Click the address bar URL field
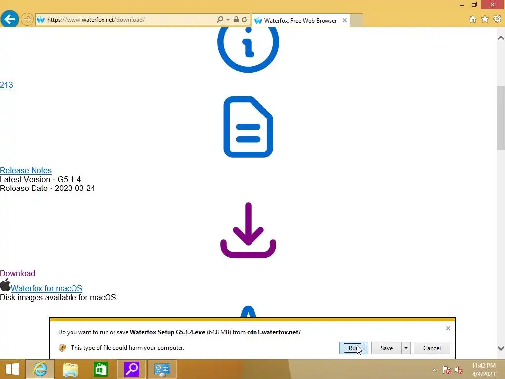This screenshot has width=505, height=379. click(x=129, y=20)
